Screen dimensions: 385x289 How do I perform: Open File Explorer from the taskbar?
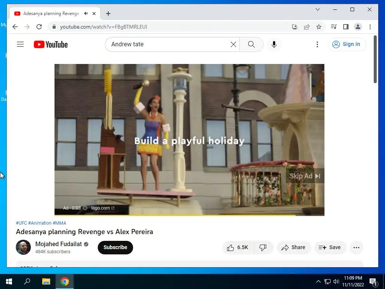pyautogui.click(x=46, y=281)
